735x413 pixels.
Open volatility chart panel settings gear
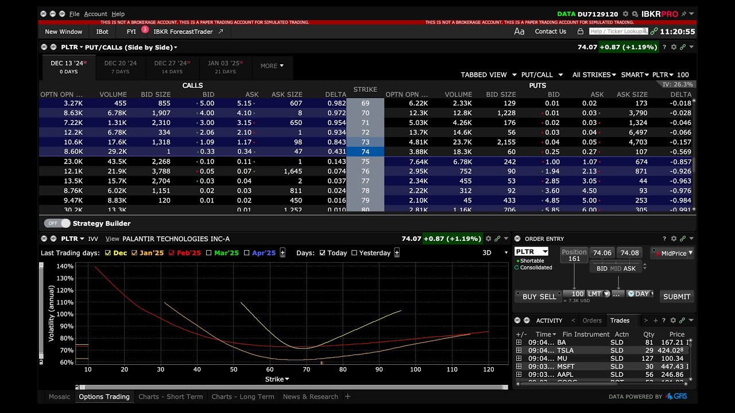coord(489,239)
